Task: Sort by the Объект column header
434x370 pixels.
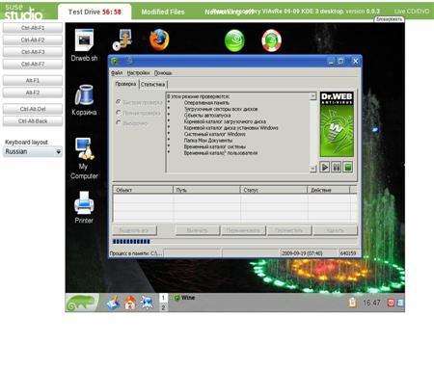Action: pyautogui.click(x=143, y=190)
